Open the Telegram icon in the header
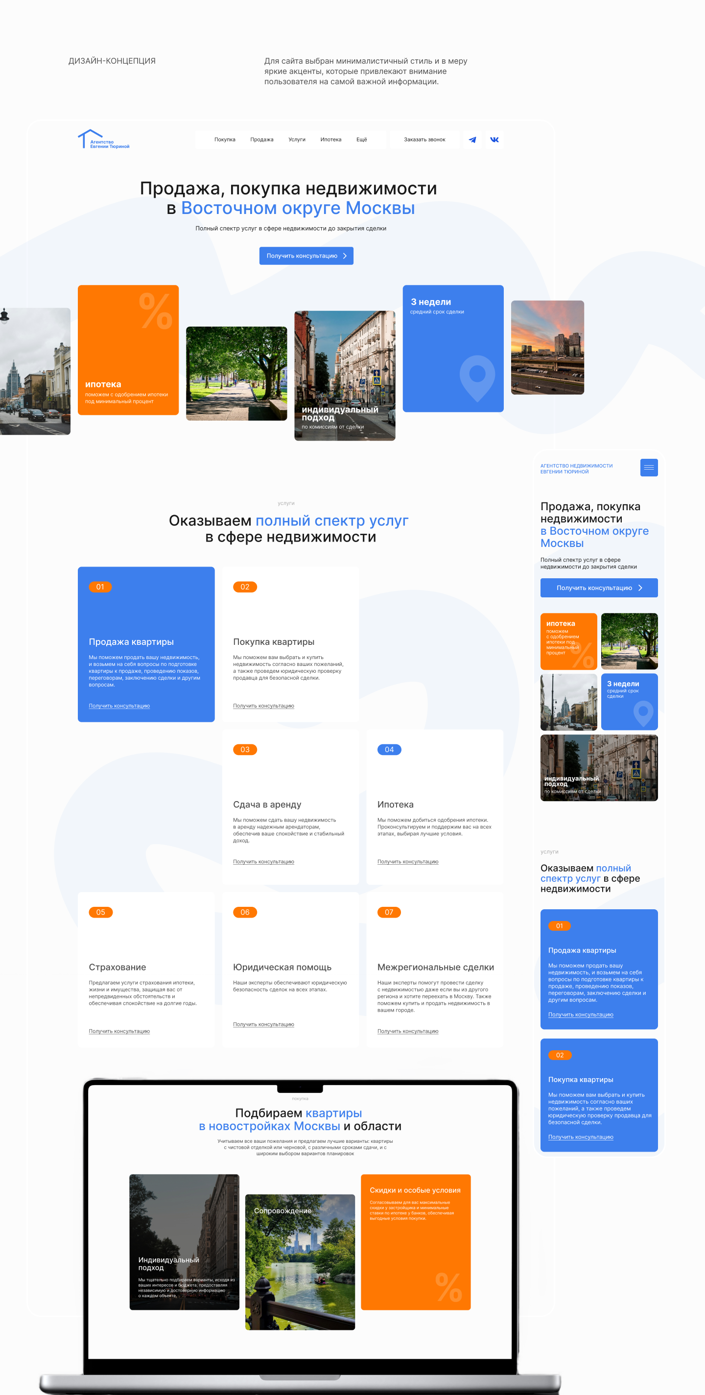This screenshot has height=1395, width=705. click(472, 140)
